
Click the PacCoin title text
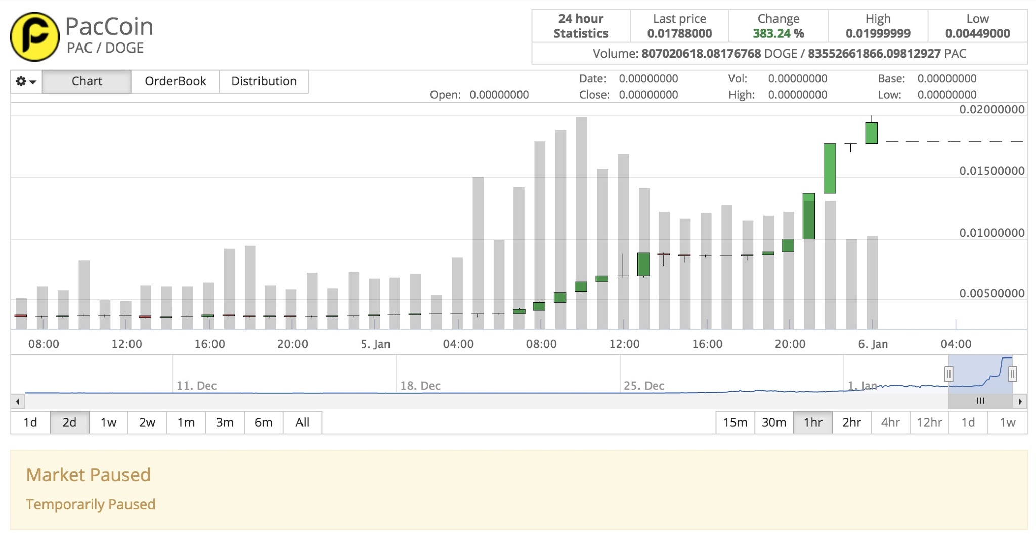click(109, 26)
